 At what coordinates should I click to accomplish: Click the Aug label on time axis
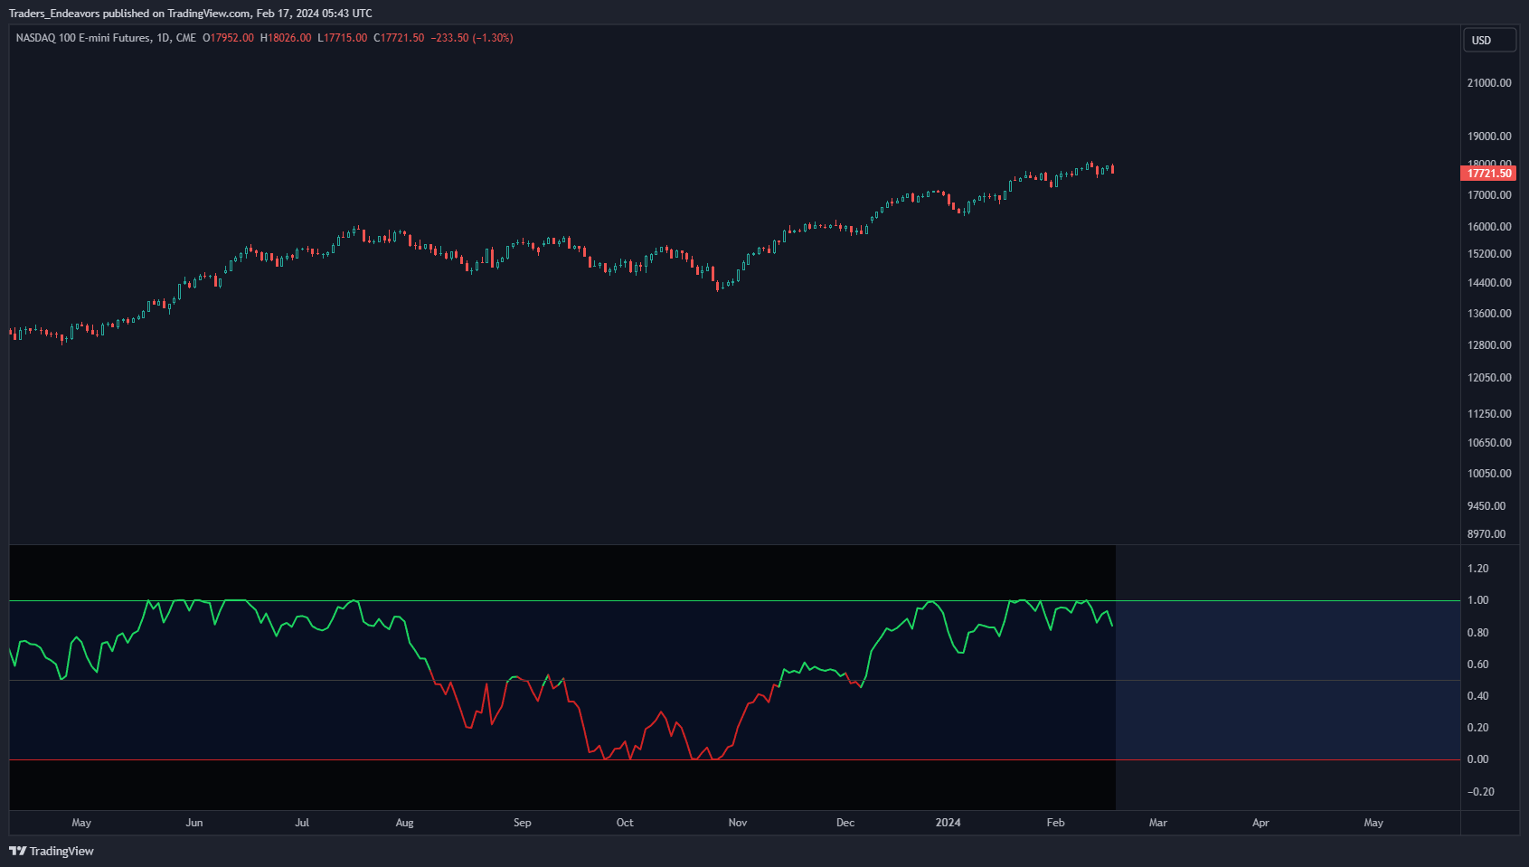404,823
